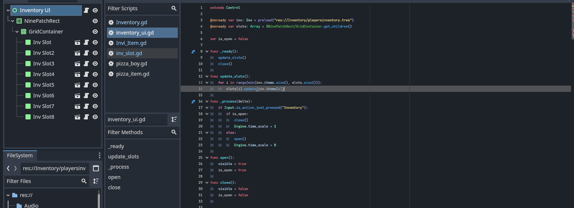This screenshot has width=574, height=208.
Task: Focus the Filter Files search field
Action: (47, 181)
